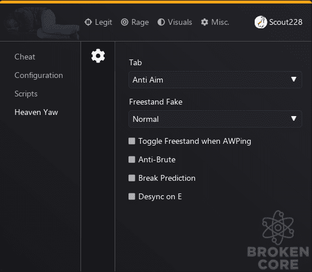
Task: Enable the Anti-Brute checkbox
Action: pos(132,159)
